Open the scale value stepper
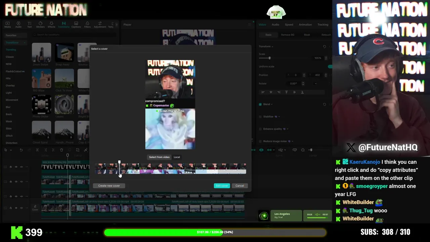Image resolution: width=430 pixels, height=242 pixels. (x=326, y=58)
